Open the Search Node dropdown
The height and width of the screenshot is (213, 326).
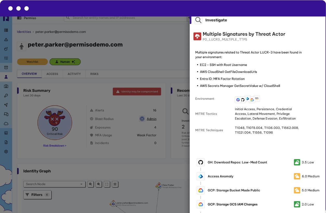[x=54, y=184]
